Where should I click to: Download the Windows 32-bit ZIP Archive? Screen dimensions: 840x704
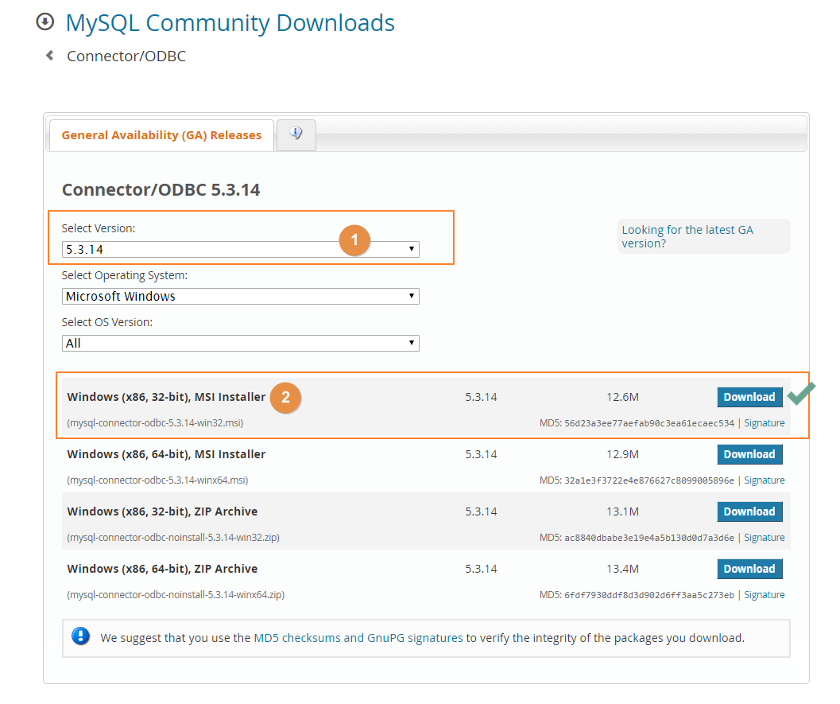pyautogui.click(x=749, y=511)
